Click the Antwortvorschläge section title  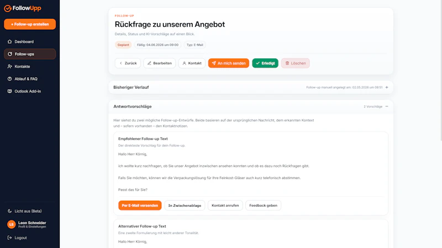pos(133,106)
